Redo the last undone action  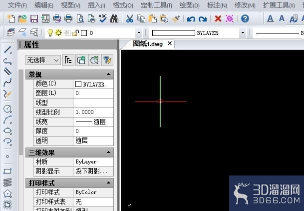203,19
